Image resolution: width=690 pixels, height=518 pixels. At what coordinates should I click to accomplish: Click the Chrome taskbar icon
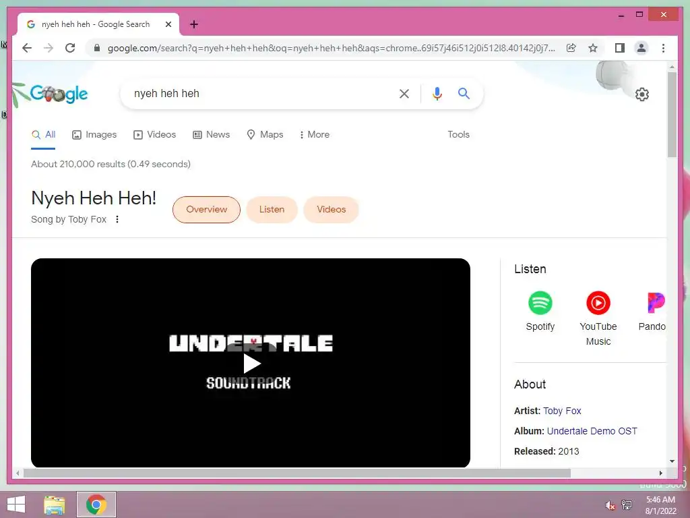[96, 505]
